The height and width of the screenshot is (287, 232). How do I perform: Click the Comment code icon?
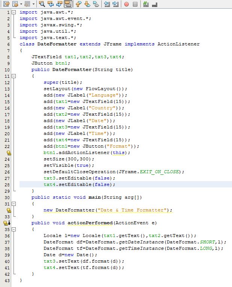click(146, 4)
